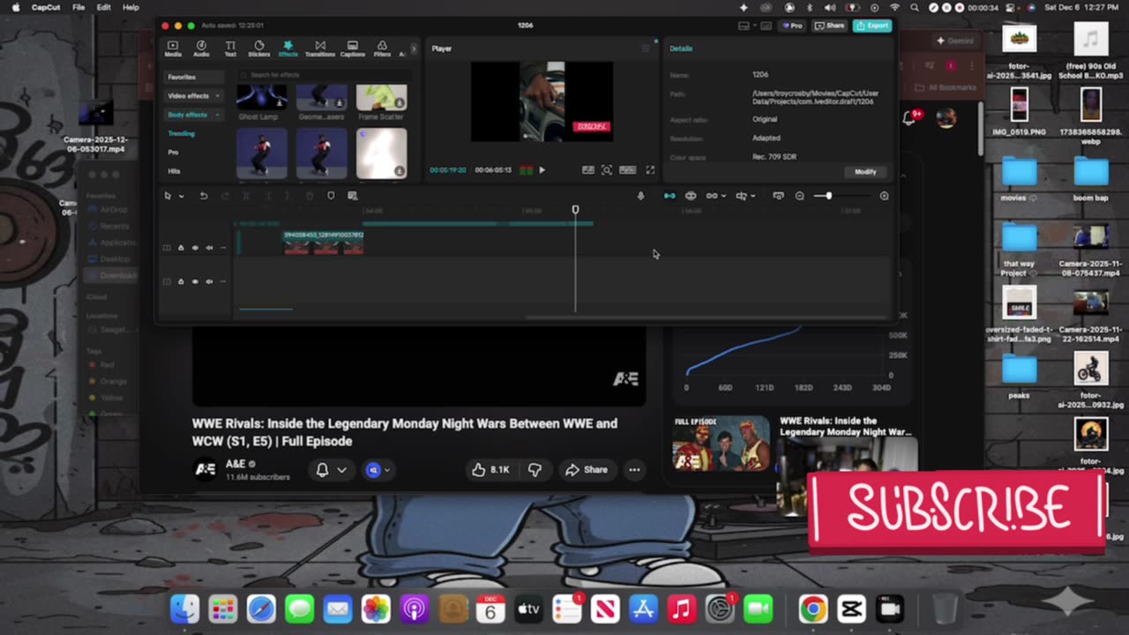Click the Undo arrow in timeline toolbar
Image resolution: width=1129 pixels, height=635 pixels.
tap(203, 196)
